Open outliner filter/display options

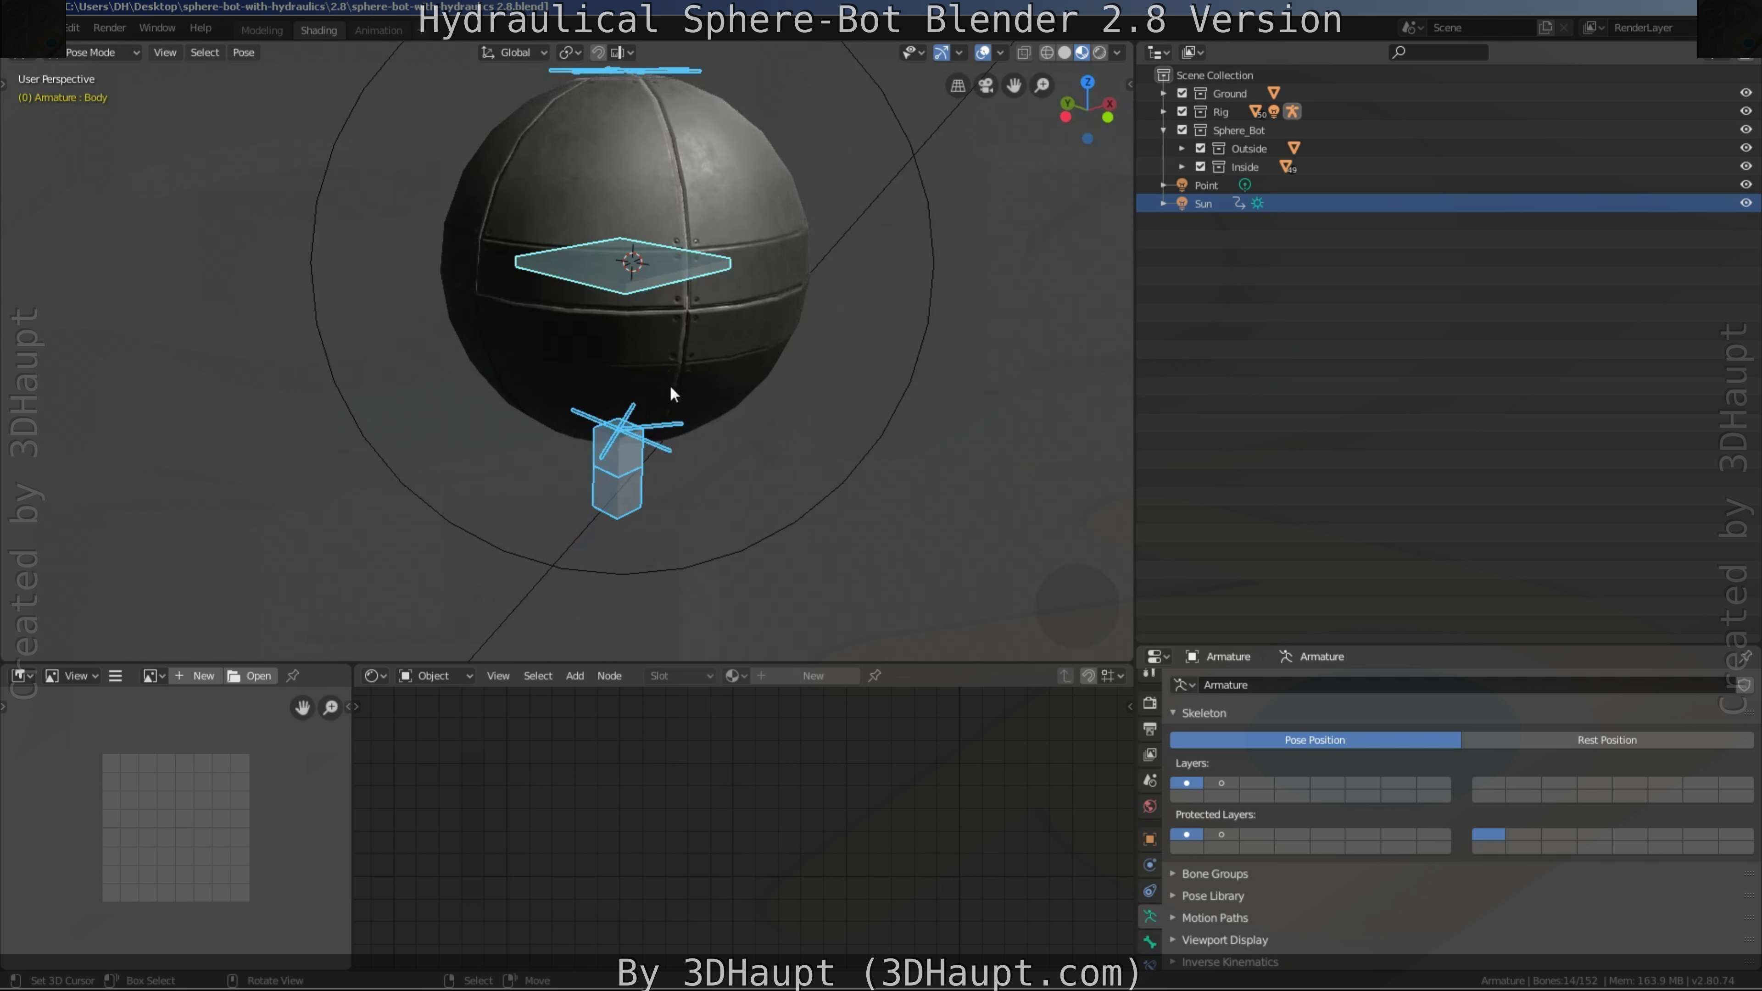pyautogui.click(x=1192, y=53)
